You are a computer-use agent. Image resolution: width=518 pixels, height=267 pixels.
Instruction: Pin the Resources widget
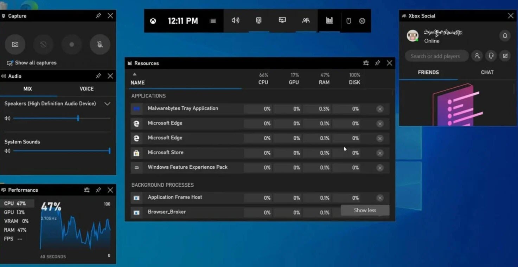(x=378, y=63)
